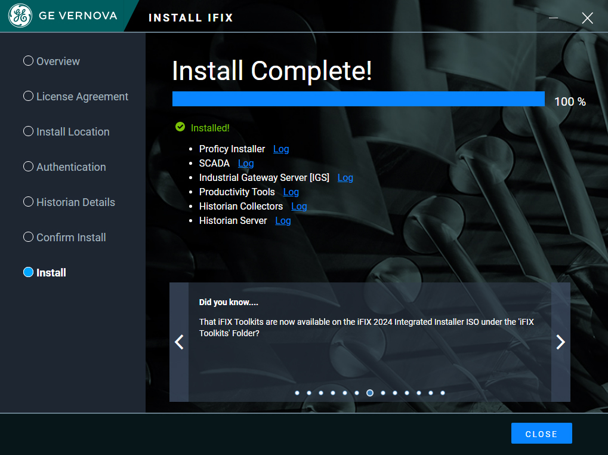
Task: Click the Confirm Install step label
Action: [71, 238]
